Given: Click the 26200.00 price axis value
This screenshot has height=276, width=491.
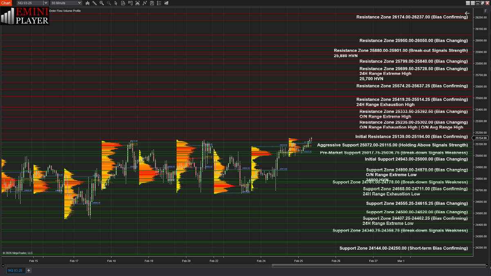Looking at the screenshot, I should click(481, 18).
